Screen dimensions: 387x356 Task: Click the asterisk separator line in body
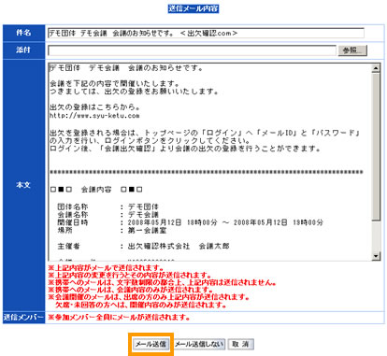click(x=207, y=172)
